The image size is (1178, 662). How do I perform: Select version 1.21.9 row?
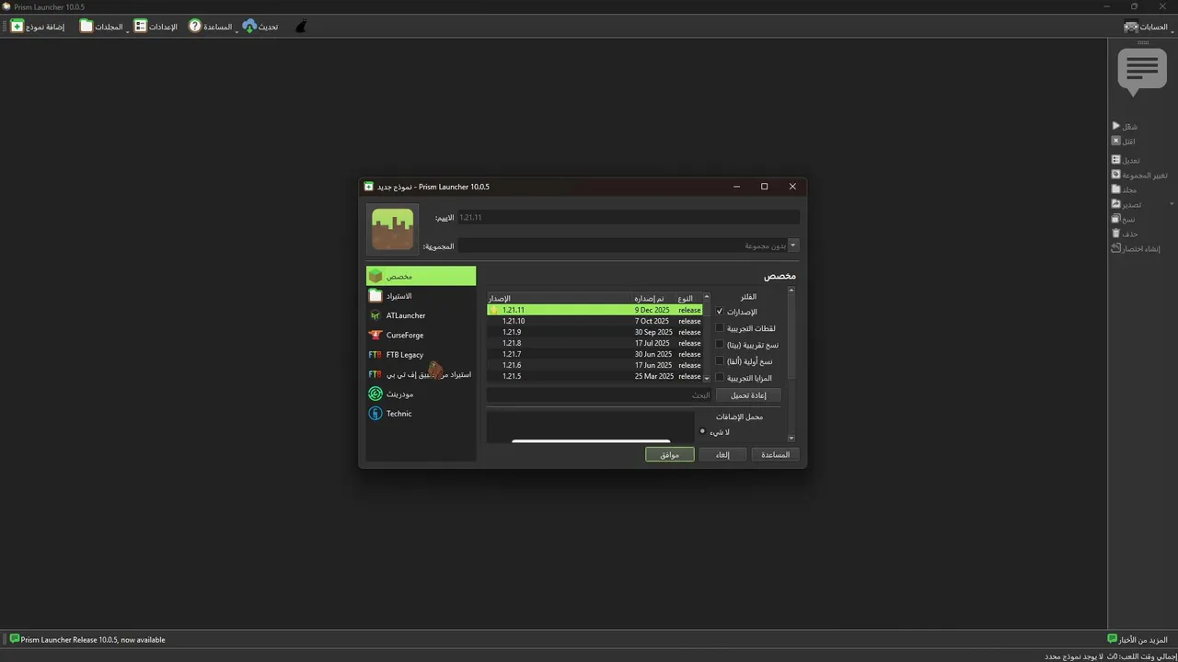tap(595, 332)
